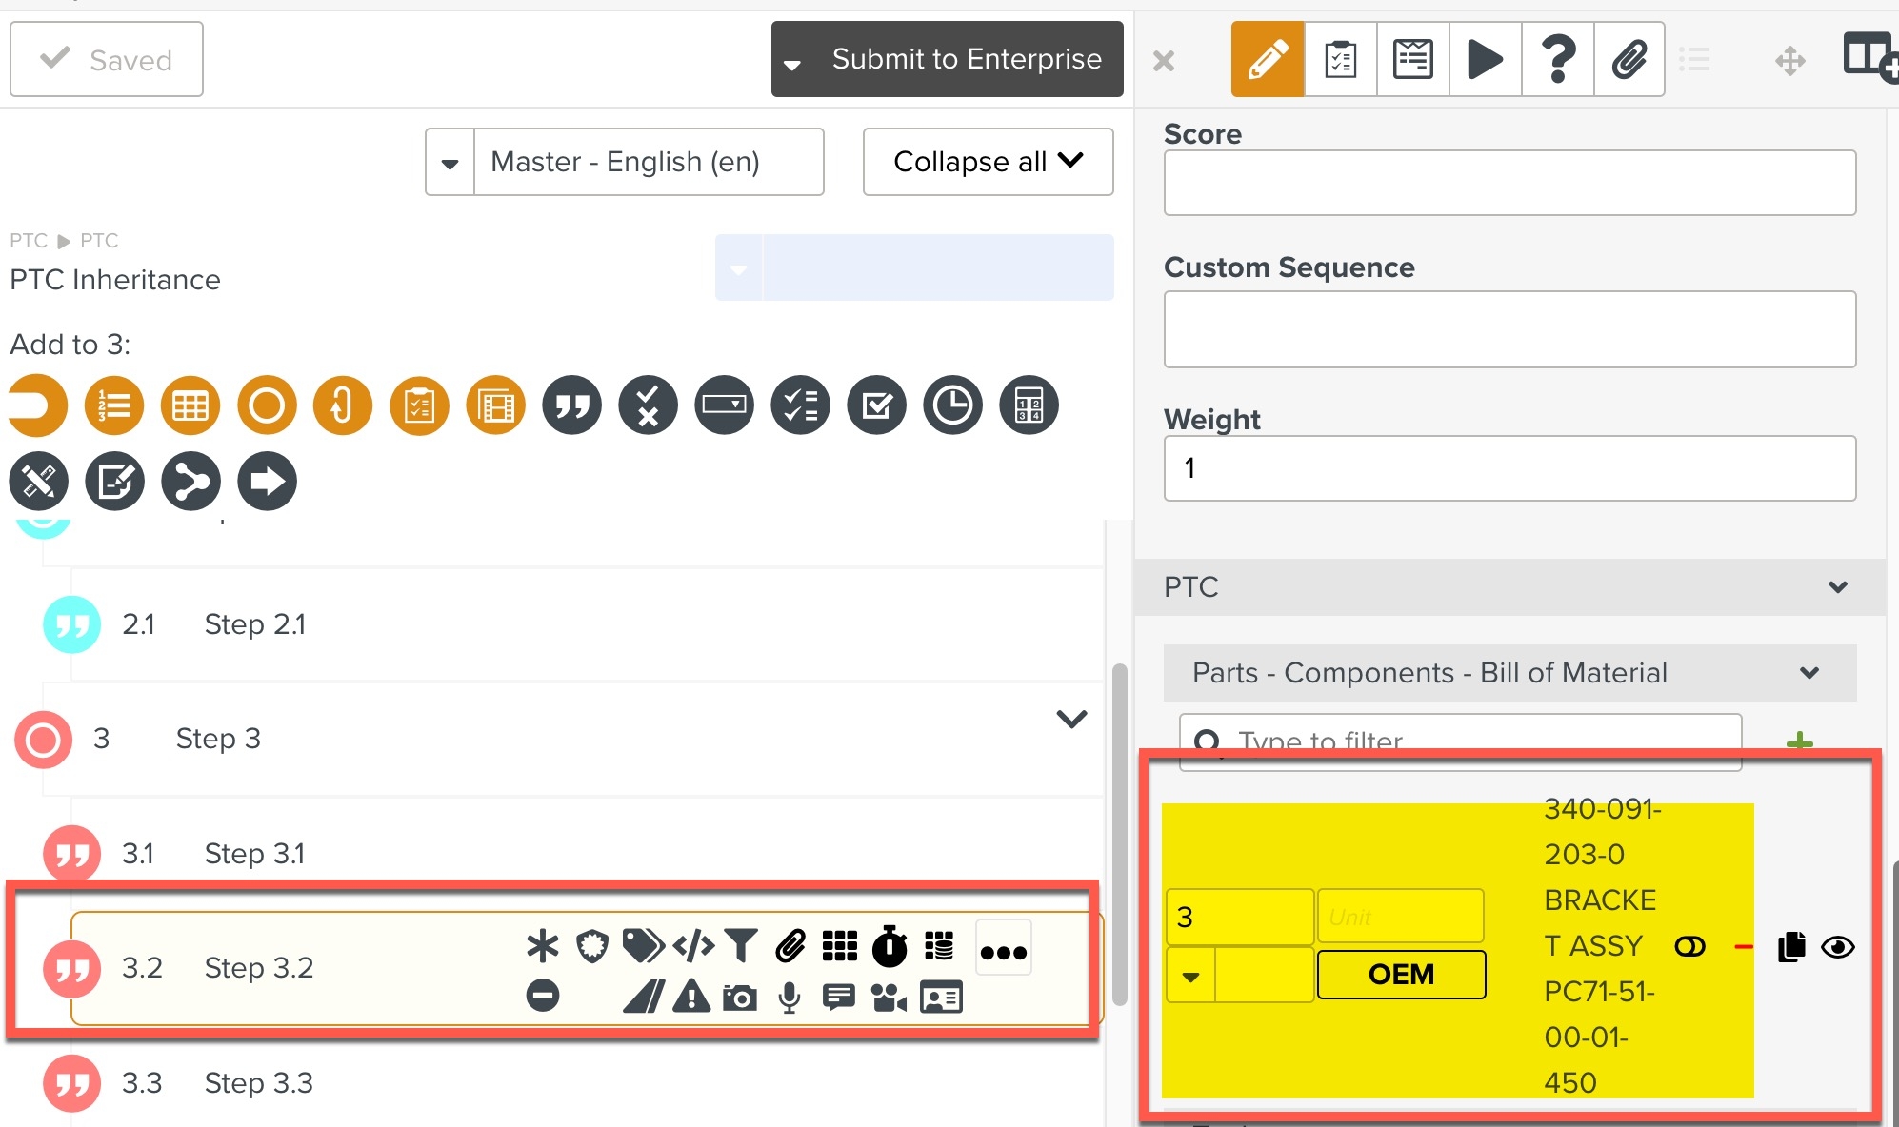Open the Play preview in the right panel toolbar
This screenshot has height=1127, width=1899.
[1484, 59]
